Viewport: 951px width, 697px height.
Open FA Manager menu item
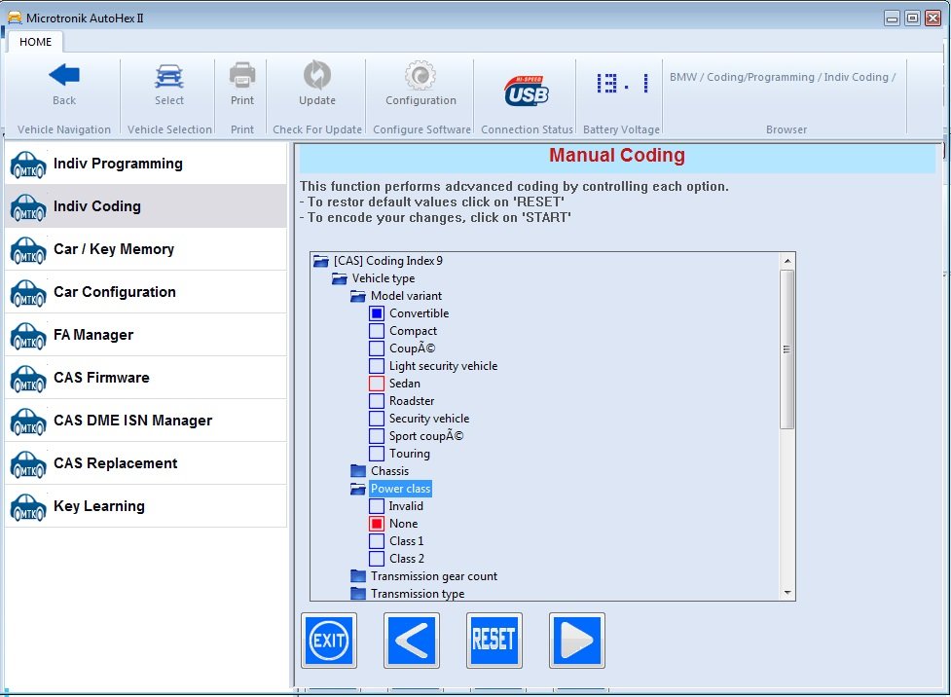click(146, 335)
